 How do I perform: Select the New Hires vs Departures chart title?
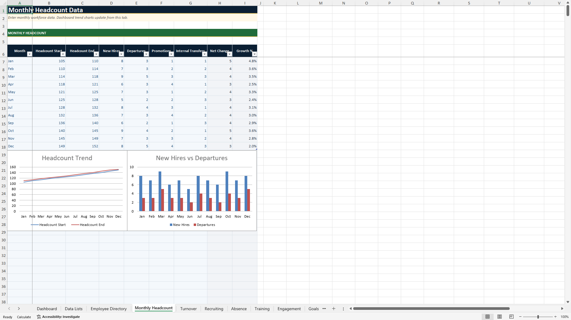[192, 158]
